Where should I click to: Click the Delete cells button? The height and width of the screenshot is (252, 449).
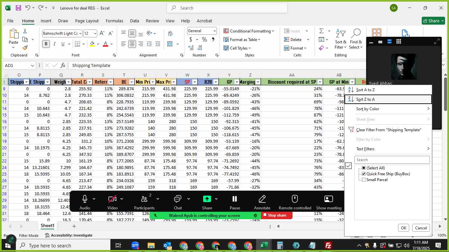[x=293, y=39]
